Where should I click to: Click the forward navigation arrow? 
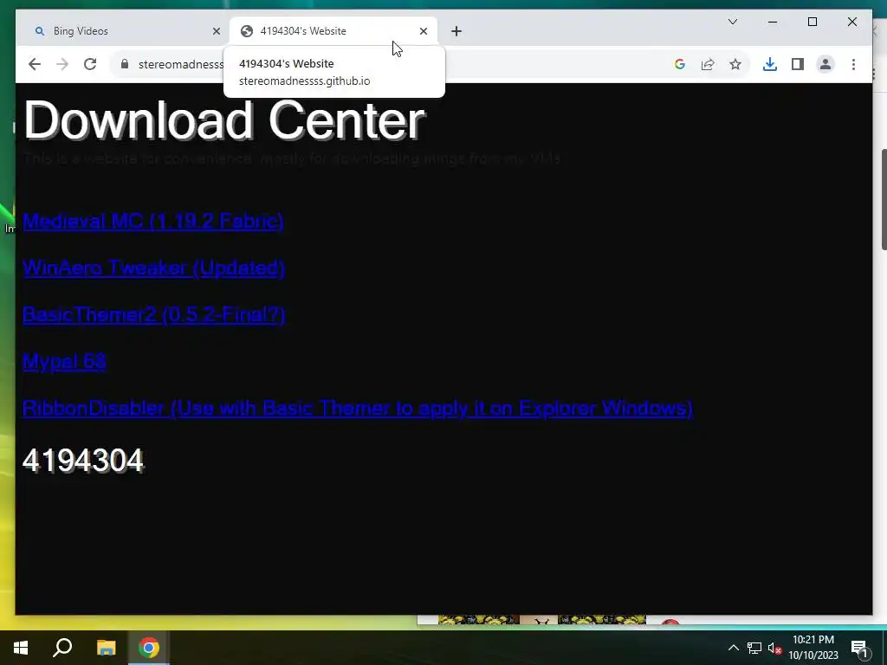coord(62,64)
